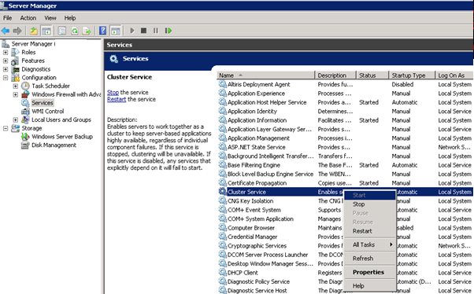Select the ASP.NET State Service row
474x294 pixels.
tap(345, 147)
